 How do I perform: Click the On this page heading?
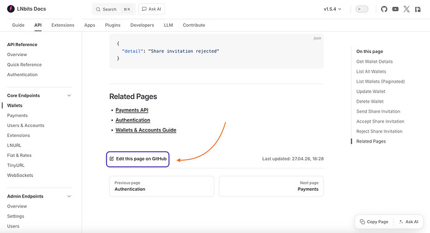point(370,51)
